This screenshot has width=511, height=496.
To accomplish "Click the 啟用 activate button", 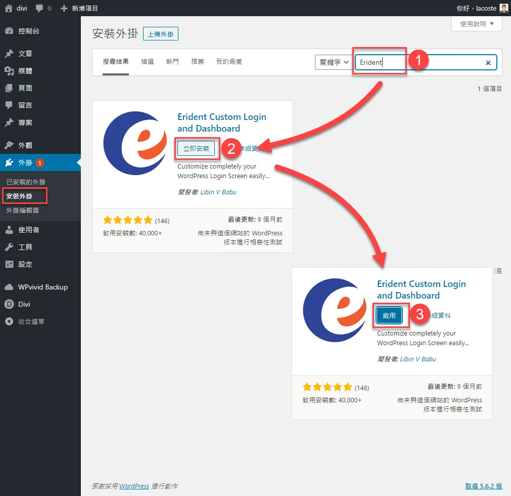I will tap(389, 315).
